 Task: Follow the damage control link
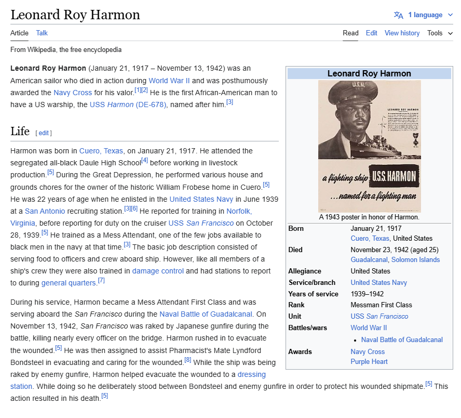[158, 271]
